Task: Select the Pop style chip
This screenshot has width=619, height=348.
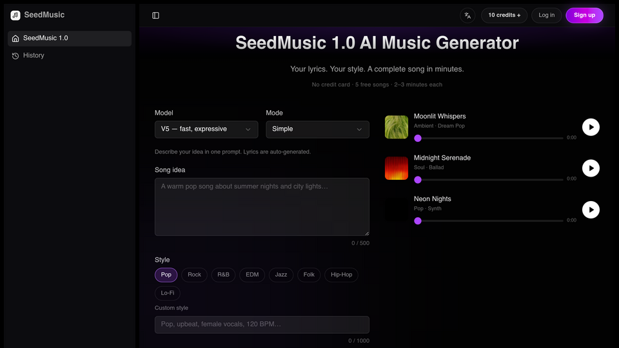Action: [x=166, y=275]
